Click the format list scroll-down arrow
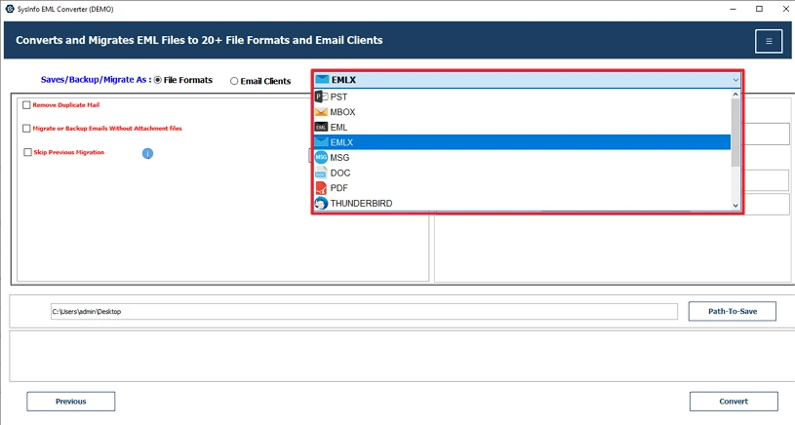 coord(735,206)
